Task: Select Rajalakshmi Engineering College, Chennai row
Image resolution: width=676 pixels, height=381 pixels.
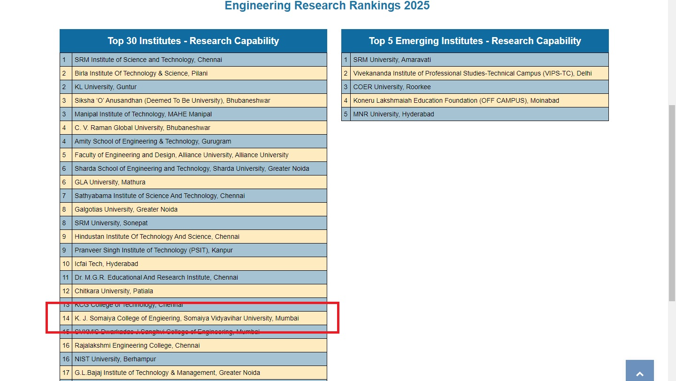Action: point(193,345)
